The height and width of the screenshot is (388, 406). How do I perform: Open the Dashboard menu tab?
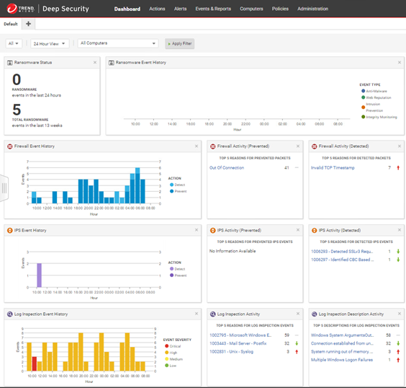pyautogui.click(x=127, y=9)
